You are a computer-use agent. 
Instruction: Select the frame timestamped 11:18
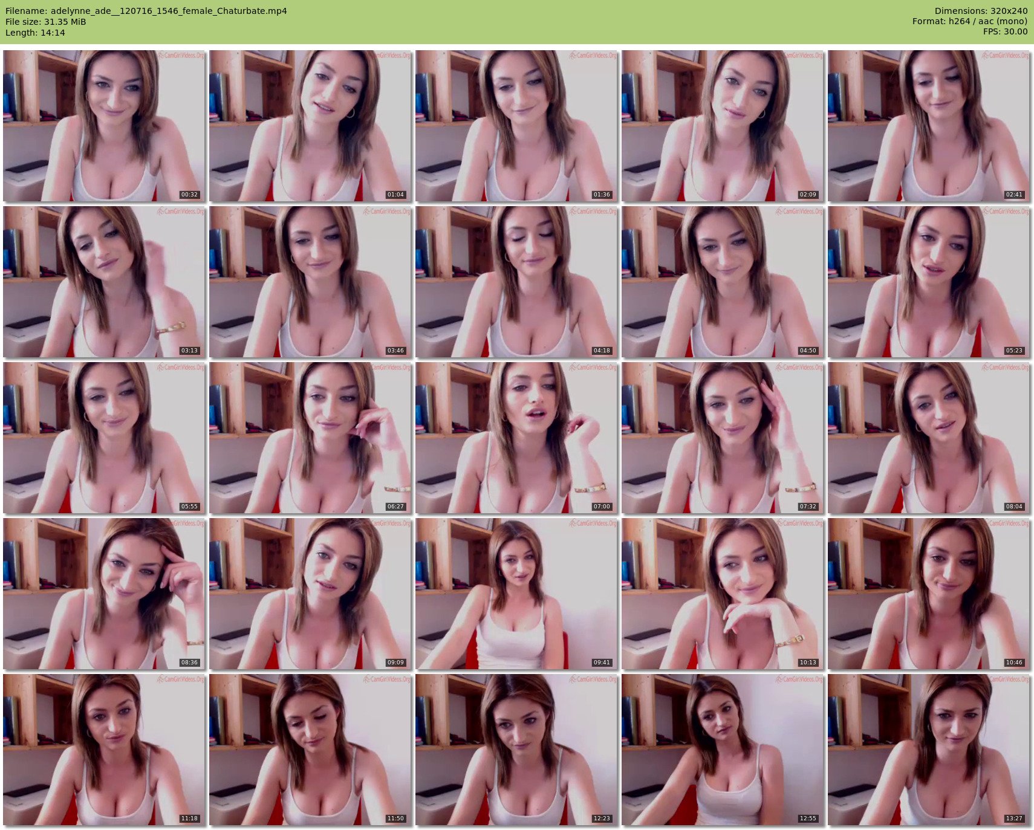[104, 750]
